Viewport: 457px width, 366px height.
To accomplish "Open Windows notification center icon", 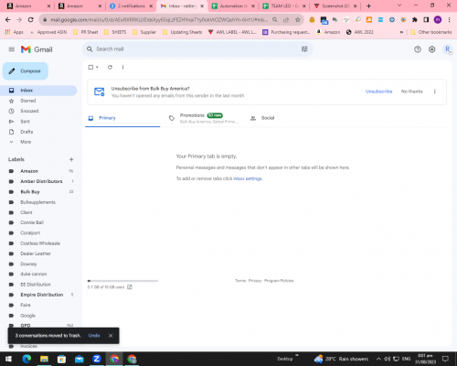I will [445, 359].
